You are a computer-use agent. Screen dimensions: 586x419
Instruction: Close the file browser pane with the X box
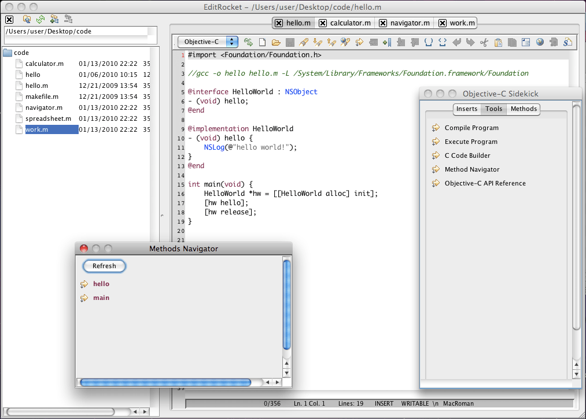pyautogui.click(x=9, y=20)
